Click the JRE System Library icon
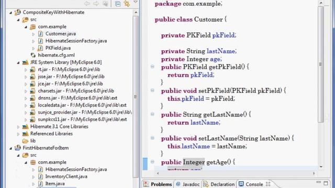Image resolution: width=335 pixels, height=188 pixels. coord(25,63)
